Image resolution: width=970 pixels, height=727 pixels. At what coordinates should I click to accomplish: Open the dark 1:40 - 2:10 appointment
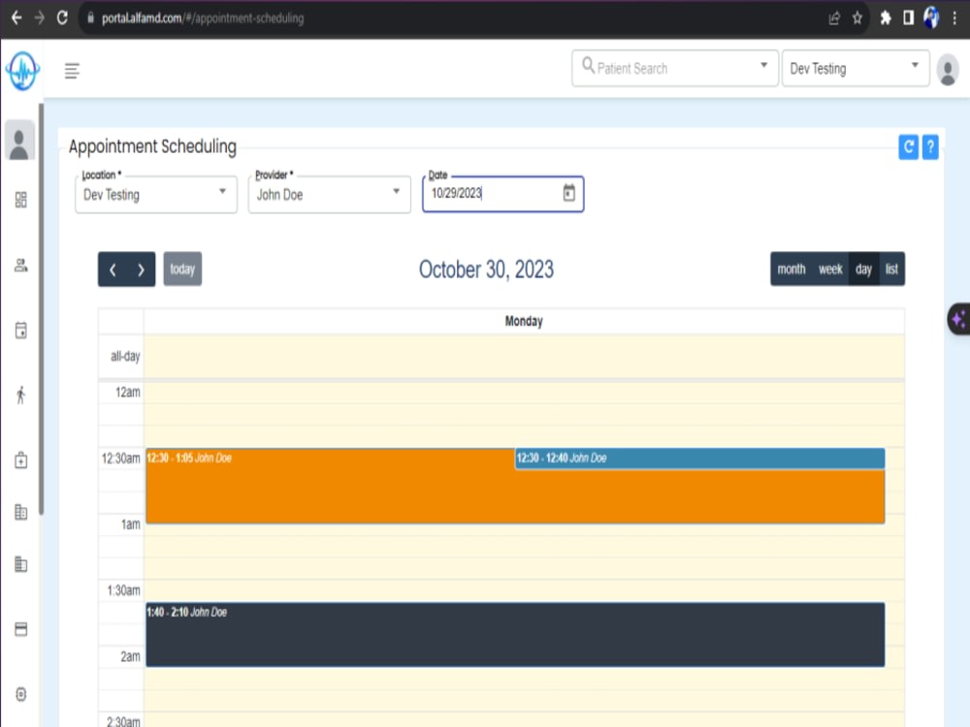click(515, 634)
